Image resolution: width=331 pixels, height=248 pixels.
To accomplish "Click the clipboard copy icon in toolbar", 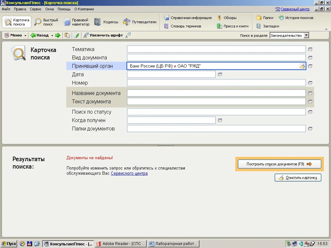I will pyautogui.click(x=67, y=35).
